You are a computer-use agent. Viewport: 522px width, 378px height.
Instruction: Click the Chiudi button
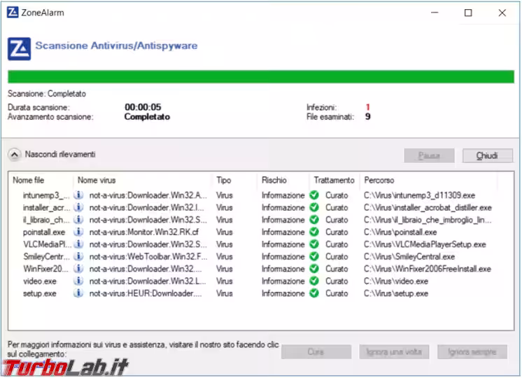coord(488,155)
